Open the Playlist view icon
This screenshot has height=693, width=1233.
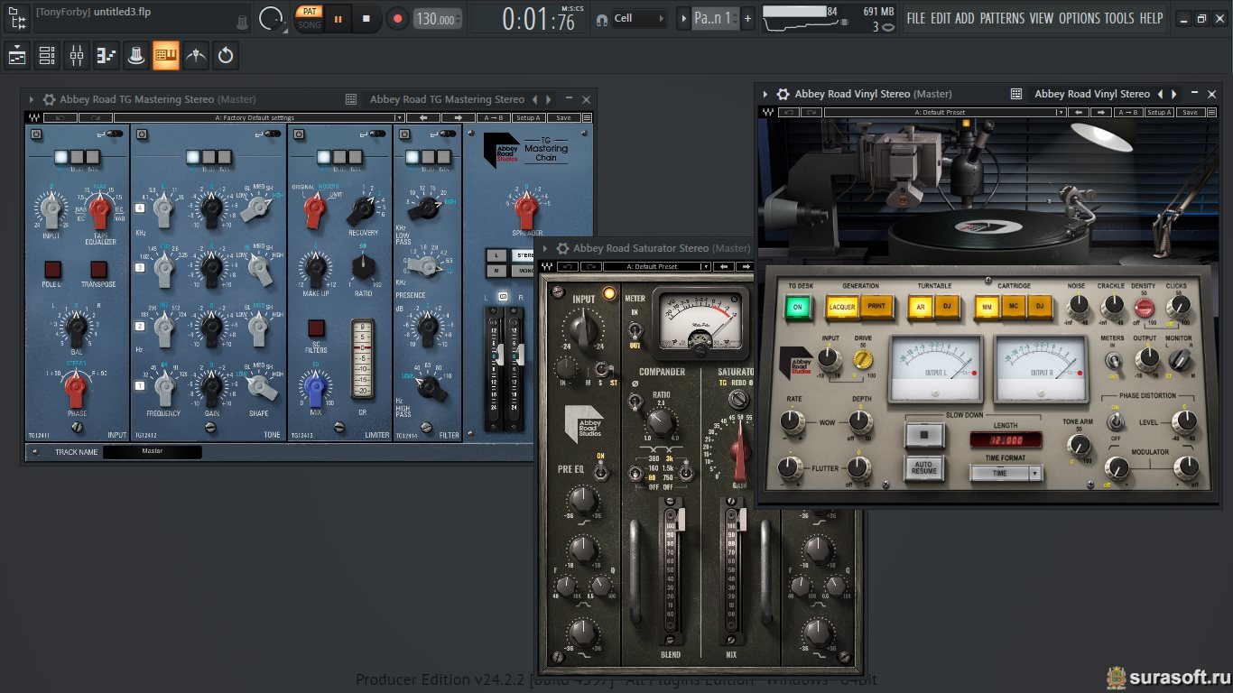pos(17,56)
